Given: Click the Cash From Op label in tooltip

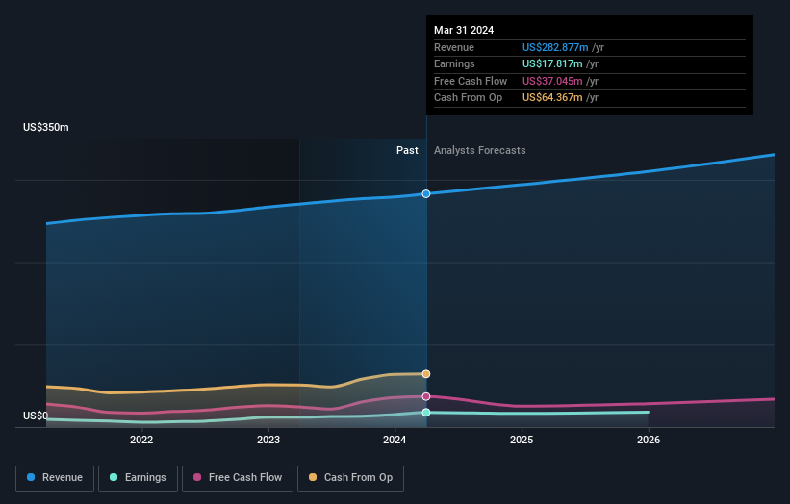Looking at the screenshot, I should [468, 98].
